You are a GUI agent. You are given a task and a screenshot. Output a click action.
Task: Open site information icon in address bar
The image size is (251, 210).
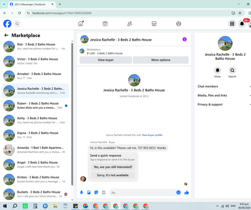pyautogui.click(x=28, y=13)
